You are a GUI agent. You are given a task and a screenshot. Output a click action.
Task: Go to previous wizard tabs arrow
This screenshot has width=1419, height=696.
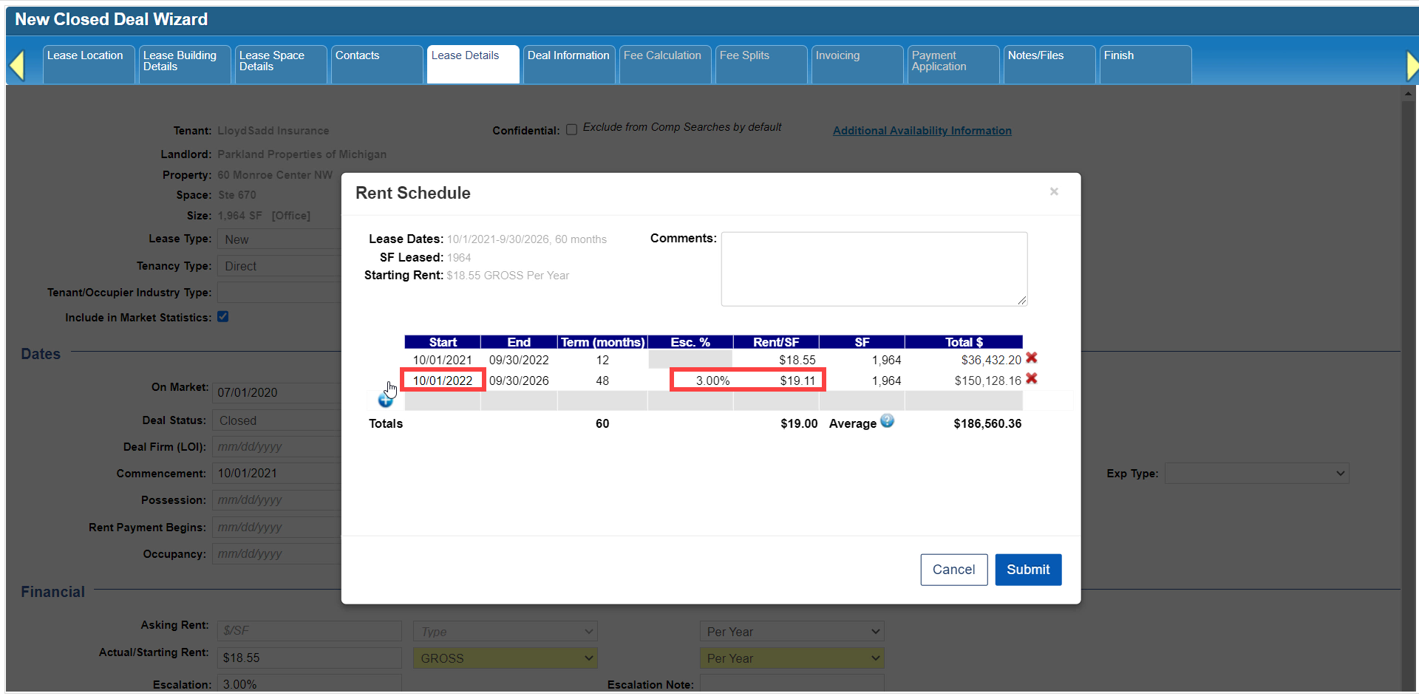pyautogui.click(x=17, y=65)
